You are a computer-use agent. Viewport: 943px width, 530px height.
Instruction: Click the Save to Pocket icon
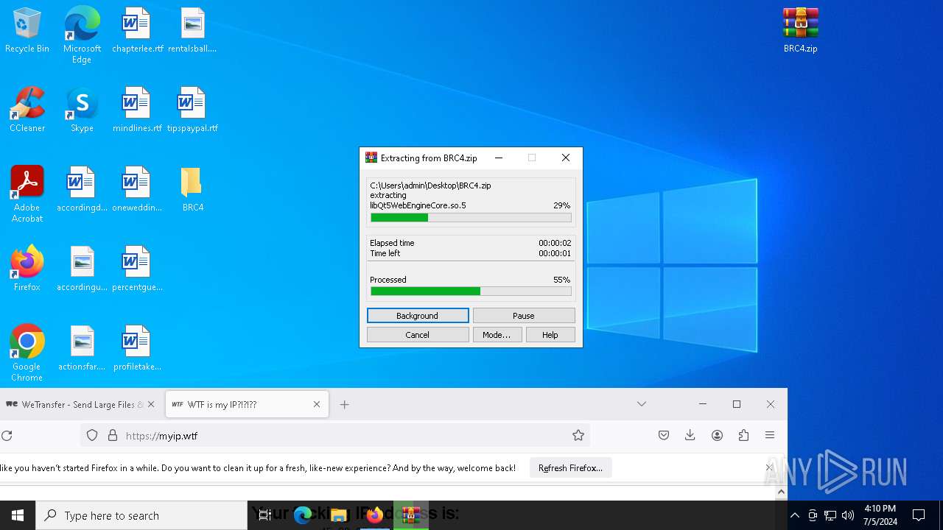coord(664,436)
